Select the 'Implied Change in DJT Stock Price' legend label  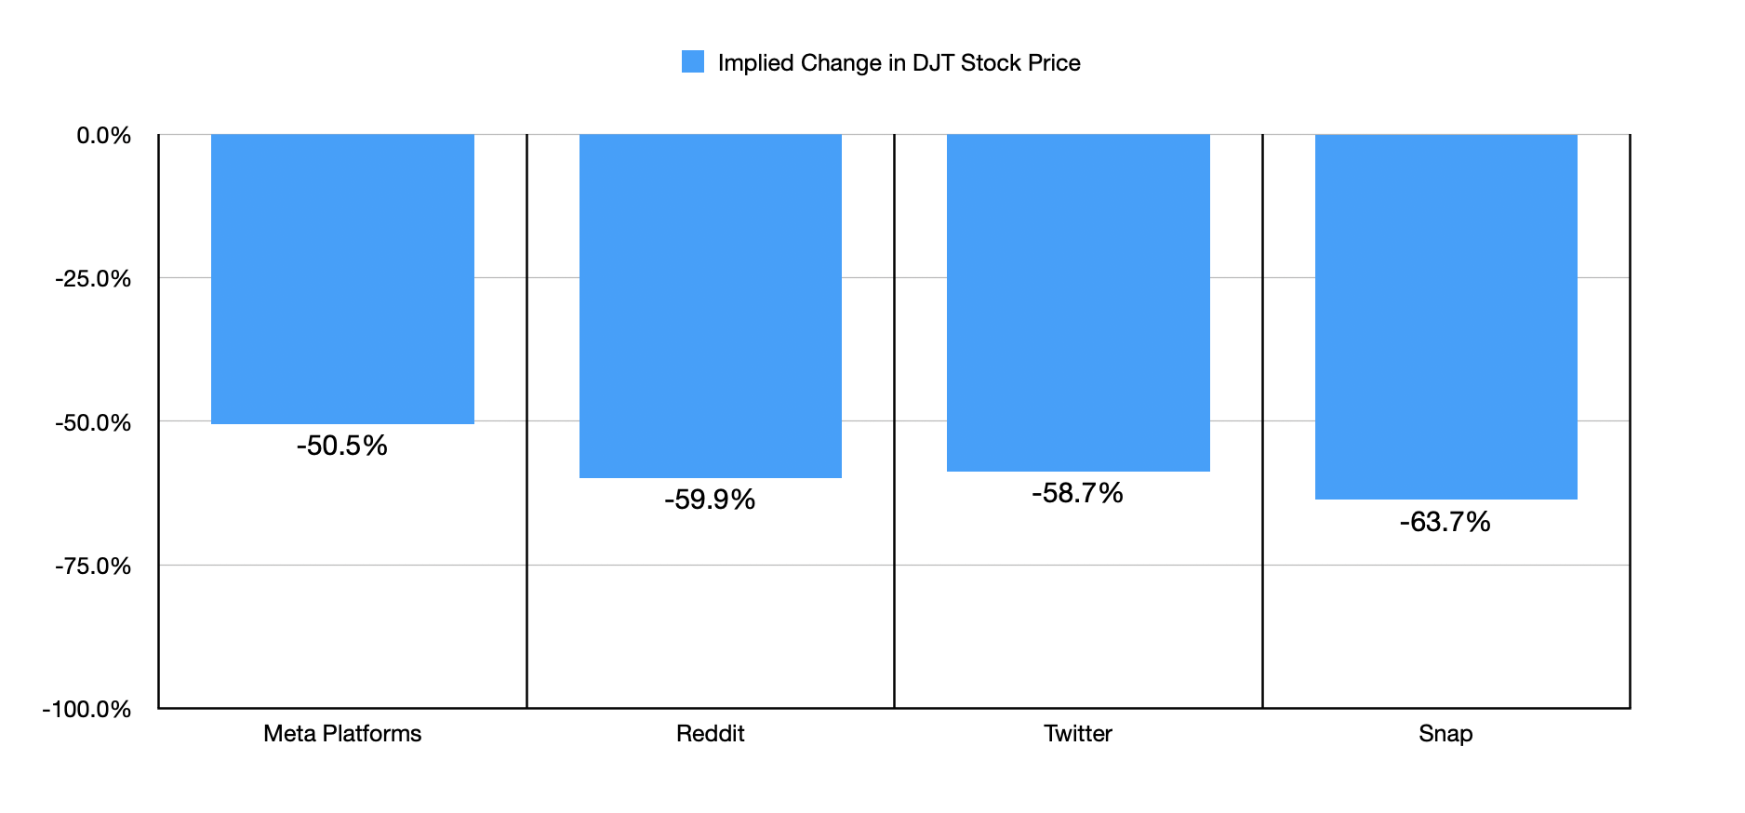899,62
